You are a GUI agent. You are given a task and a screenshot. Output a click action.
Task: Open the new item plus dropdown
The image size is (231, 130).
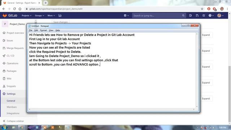click(126, 16)
